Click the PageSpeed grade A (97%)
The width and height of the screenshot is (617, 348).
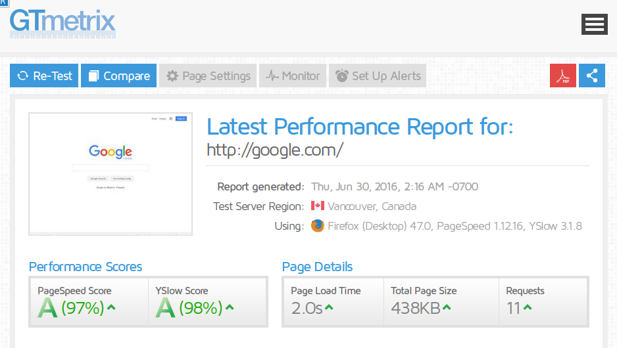pyautogui.click(x=71, y=307)
